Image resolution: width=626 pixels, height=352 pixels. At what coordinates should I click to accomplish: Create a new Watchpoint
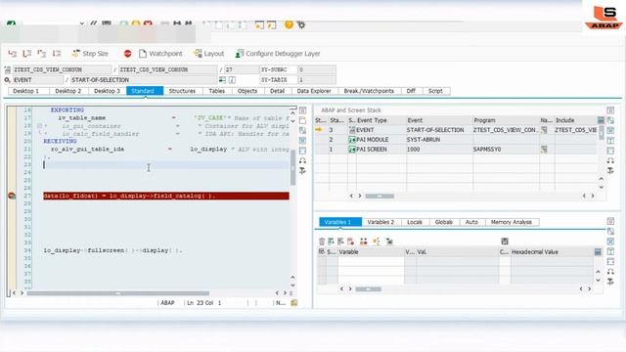[x=160, y=54]
